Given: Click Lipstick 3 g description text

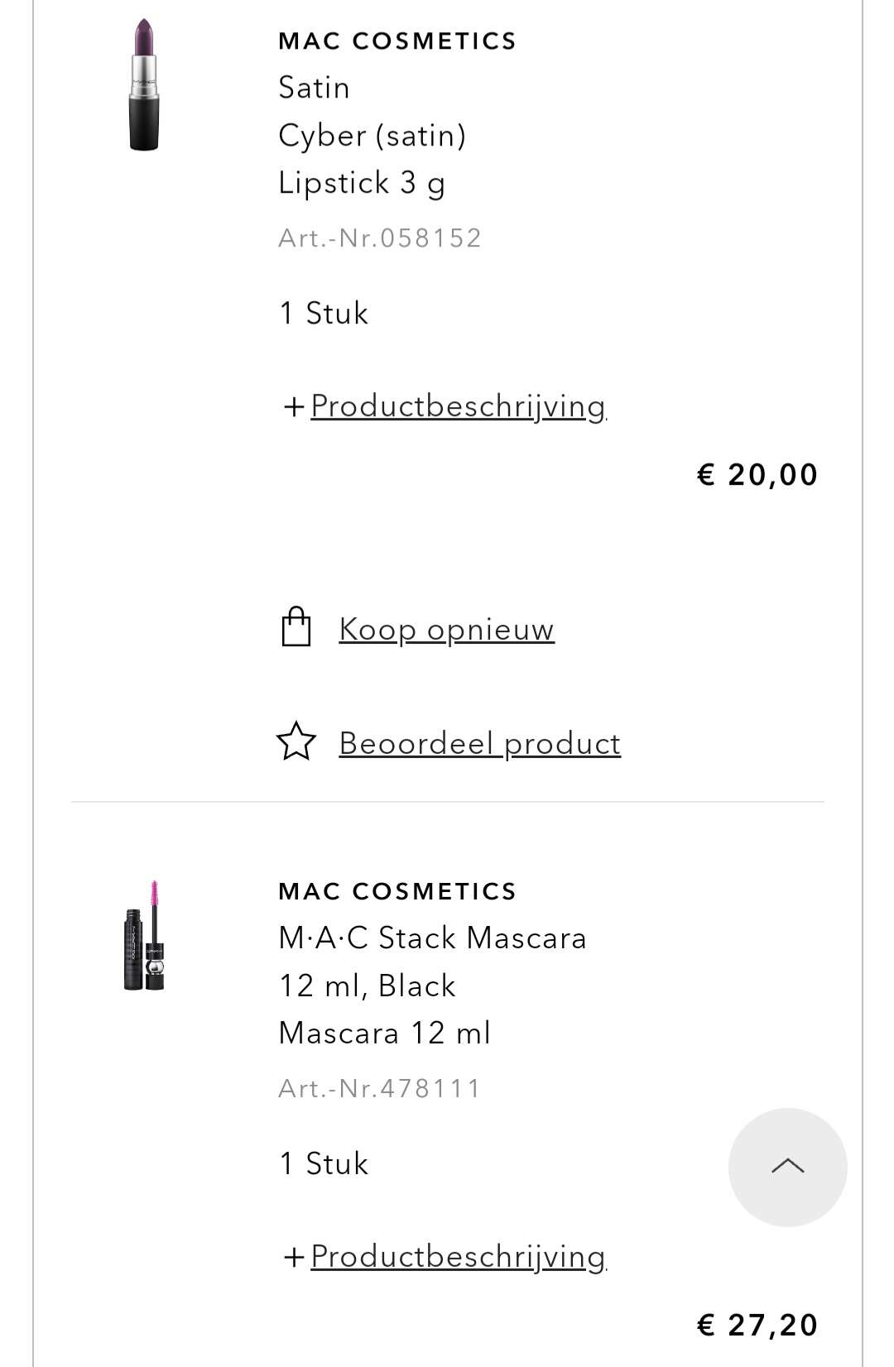Looking at the screenshot, I should tap(362, 184).
